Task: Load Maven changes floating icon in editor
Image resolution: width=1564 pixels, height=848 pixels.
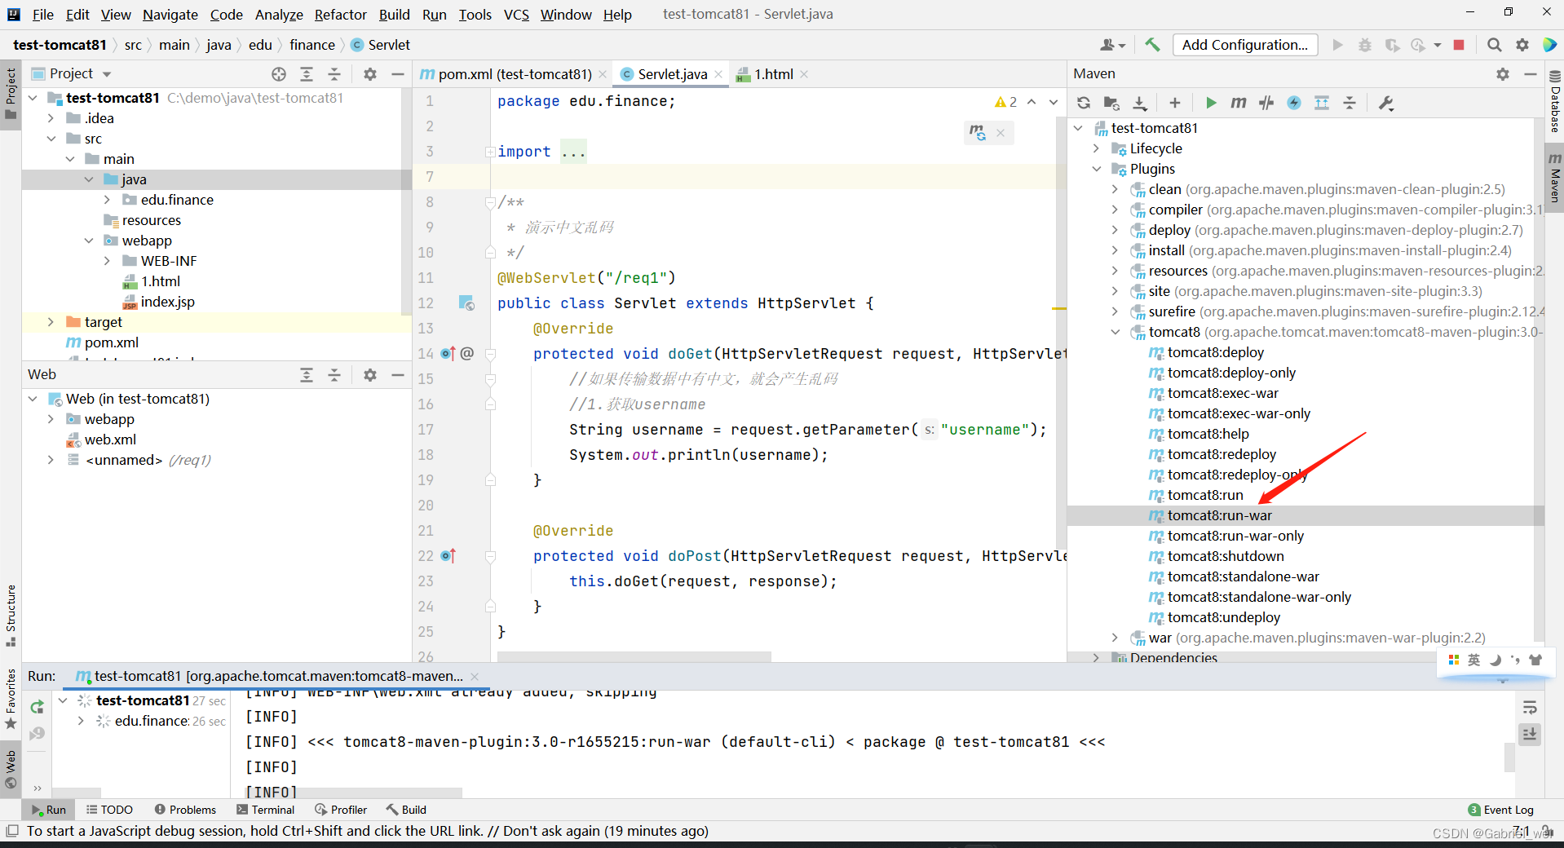Action: [x=977, y=132]
